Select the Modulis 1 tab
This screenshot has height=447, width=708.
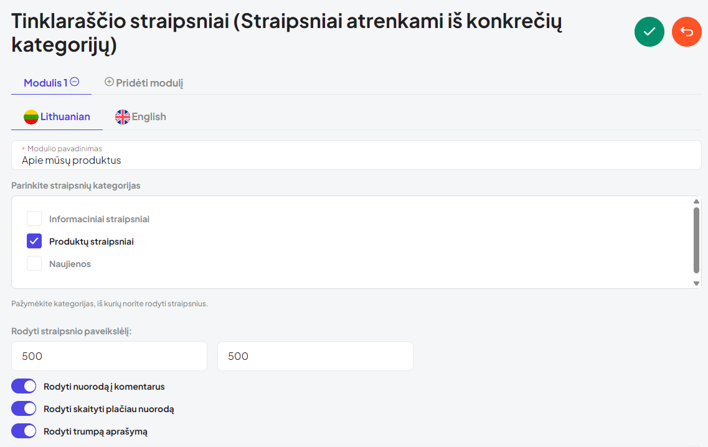click(45, 83)
